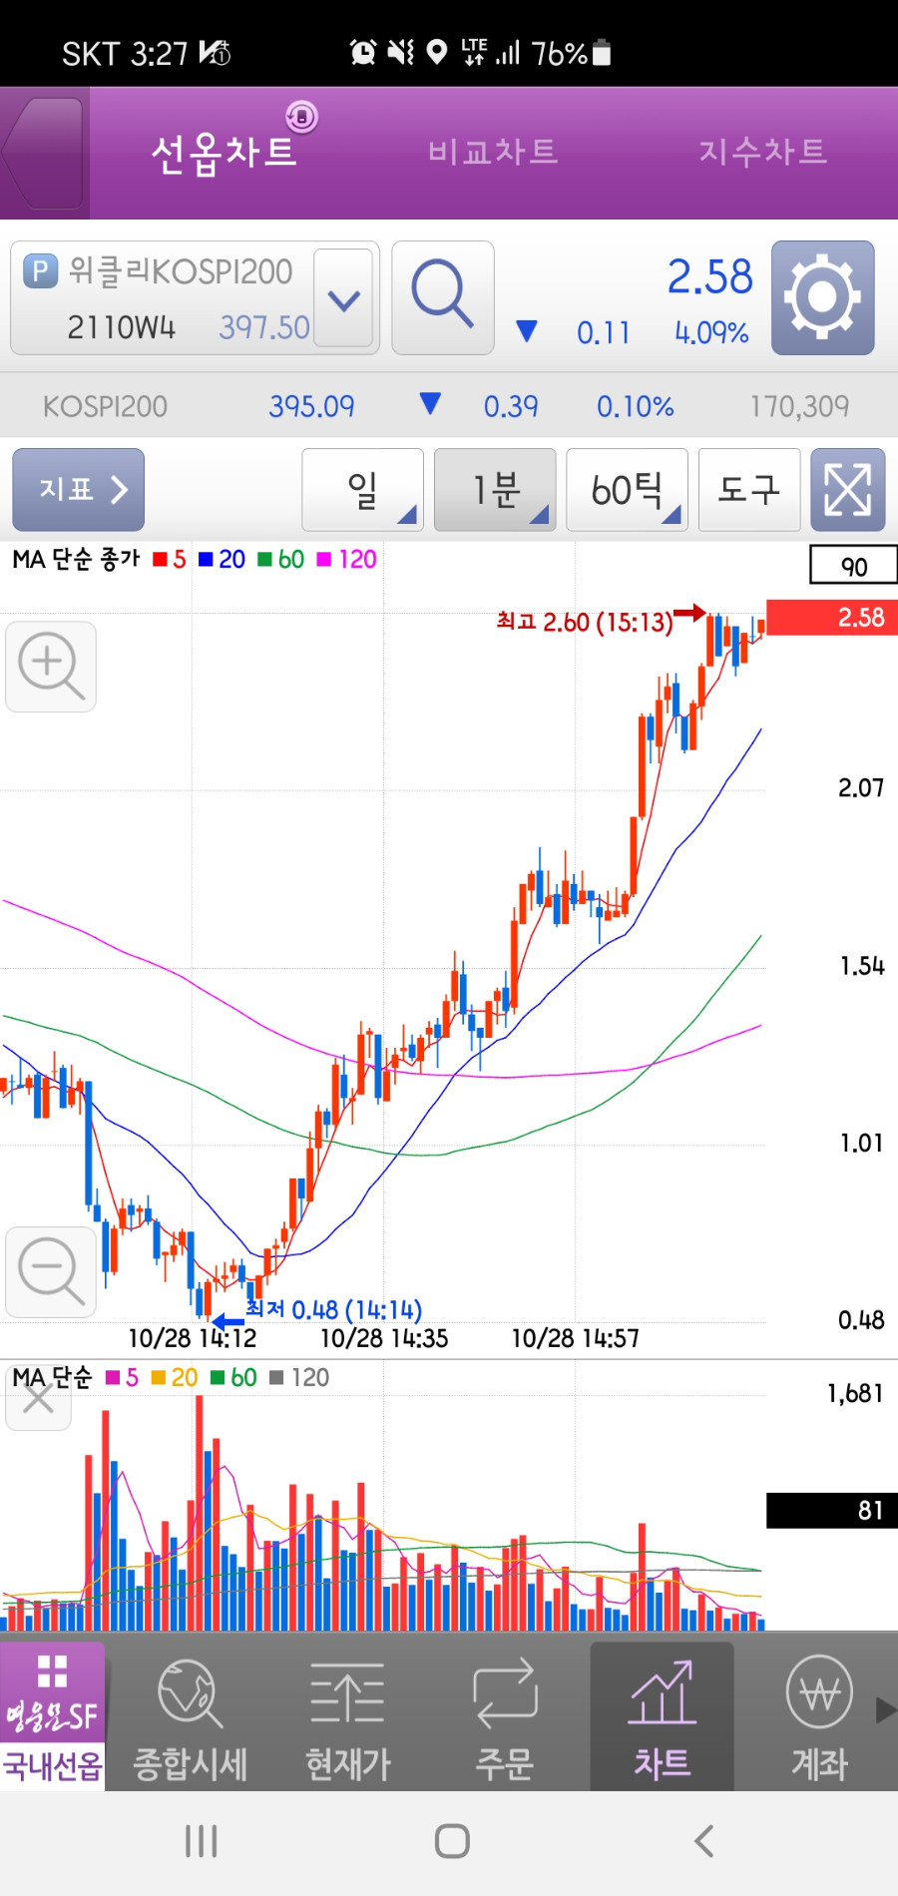Tap the candle count 90 box
The width and height of the screenshot is (898, 1896).
pyautogui.click(x=853, y=566)
